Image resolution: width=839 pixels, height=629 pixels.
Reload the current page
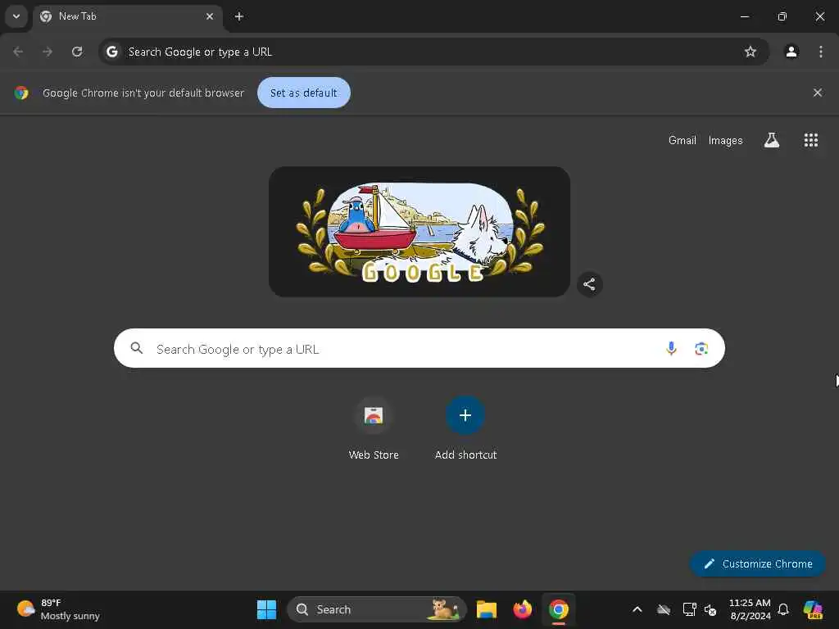[x=77, y=52]
